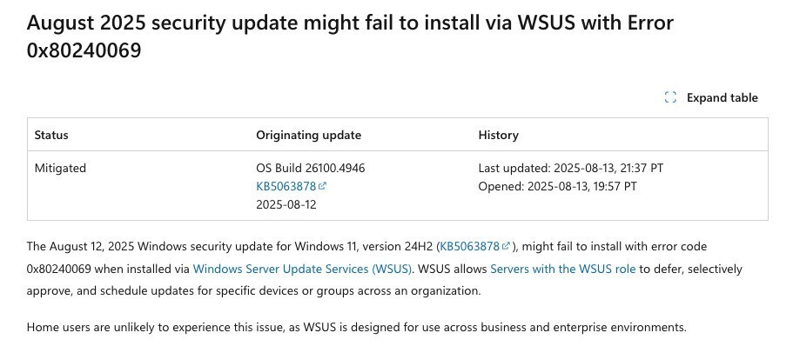Click external-link icon after paragraph KB5063878
The image size is (793, 346).
[506, 246]
